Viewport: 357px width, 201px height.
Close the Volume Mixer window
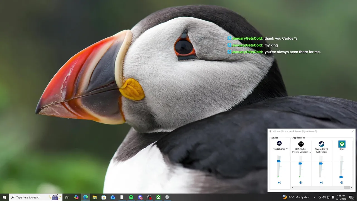coord(353,131)
